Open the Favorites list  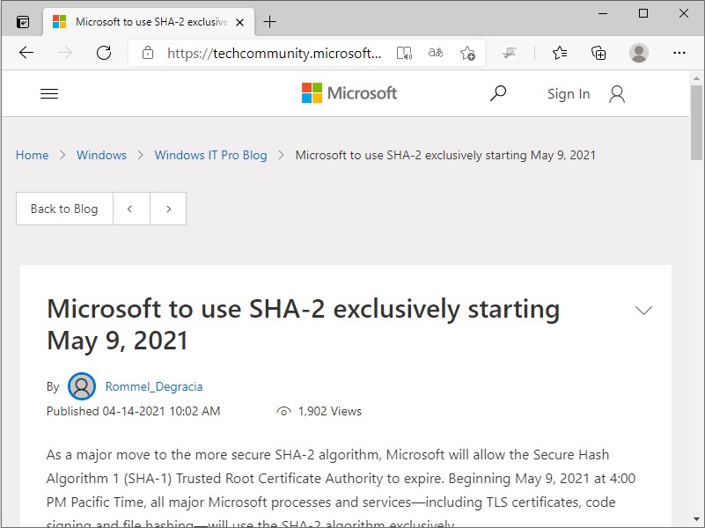tap(560, 53)
